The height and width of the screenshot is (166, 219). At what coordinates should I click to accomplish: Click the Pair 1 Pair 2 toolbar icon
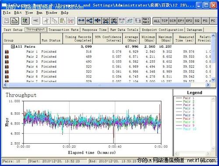pyautogui.click(x=146, y=21)
